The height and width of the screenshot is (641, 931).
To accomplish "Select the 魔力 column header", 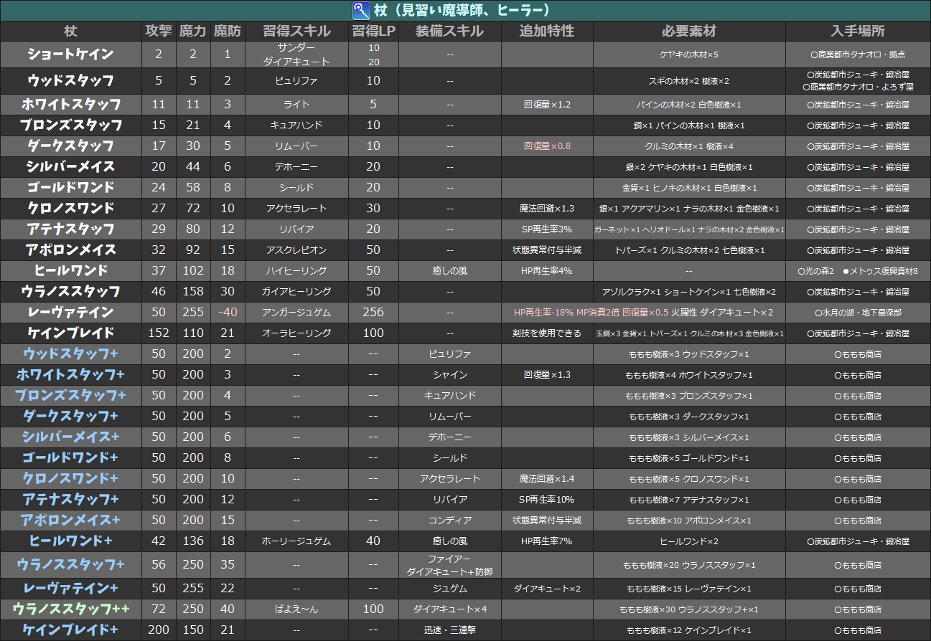I will pos(192,32).
